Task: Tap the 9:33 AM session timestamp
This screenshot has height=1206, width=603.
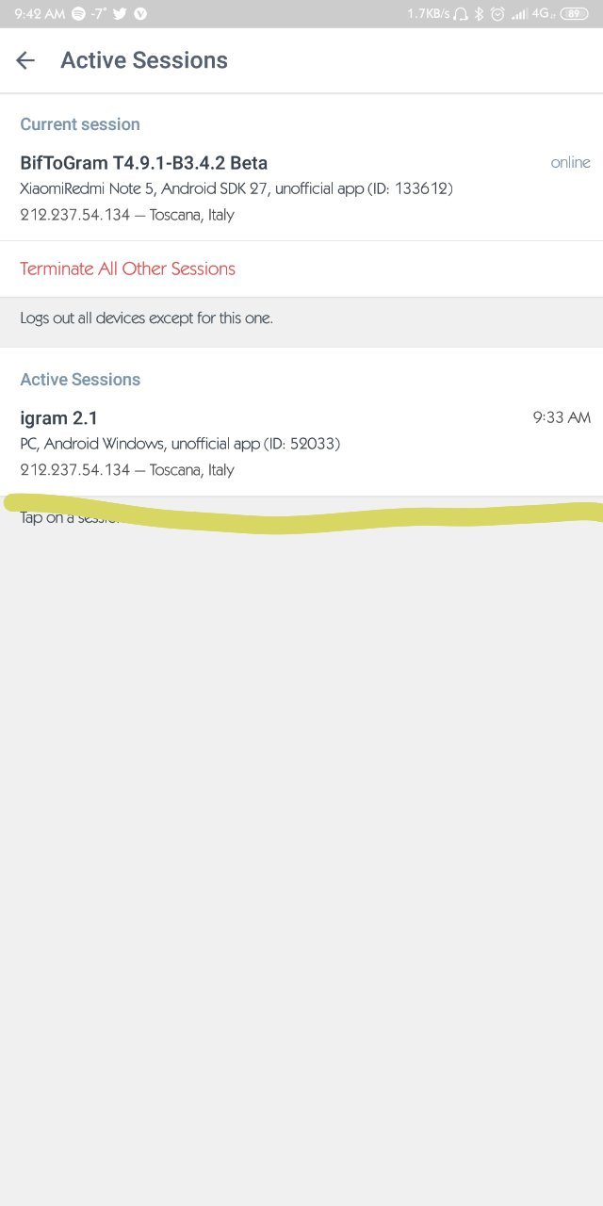Action: pyautogui.click(x=562, y=417)
